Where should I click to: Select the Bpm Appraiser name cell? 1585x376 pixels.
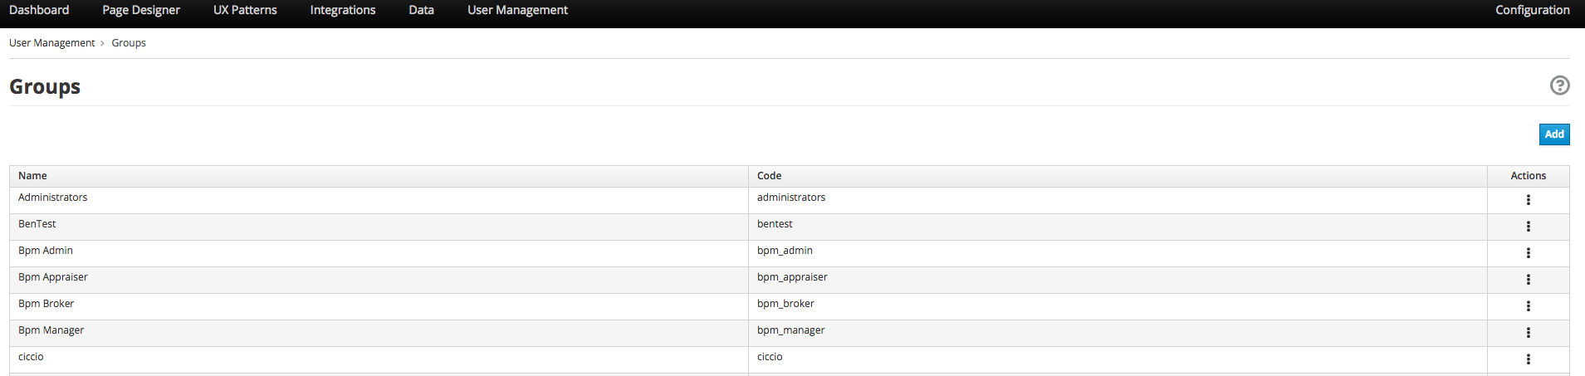point(379,280)
